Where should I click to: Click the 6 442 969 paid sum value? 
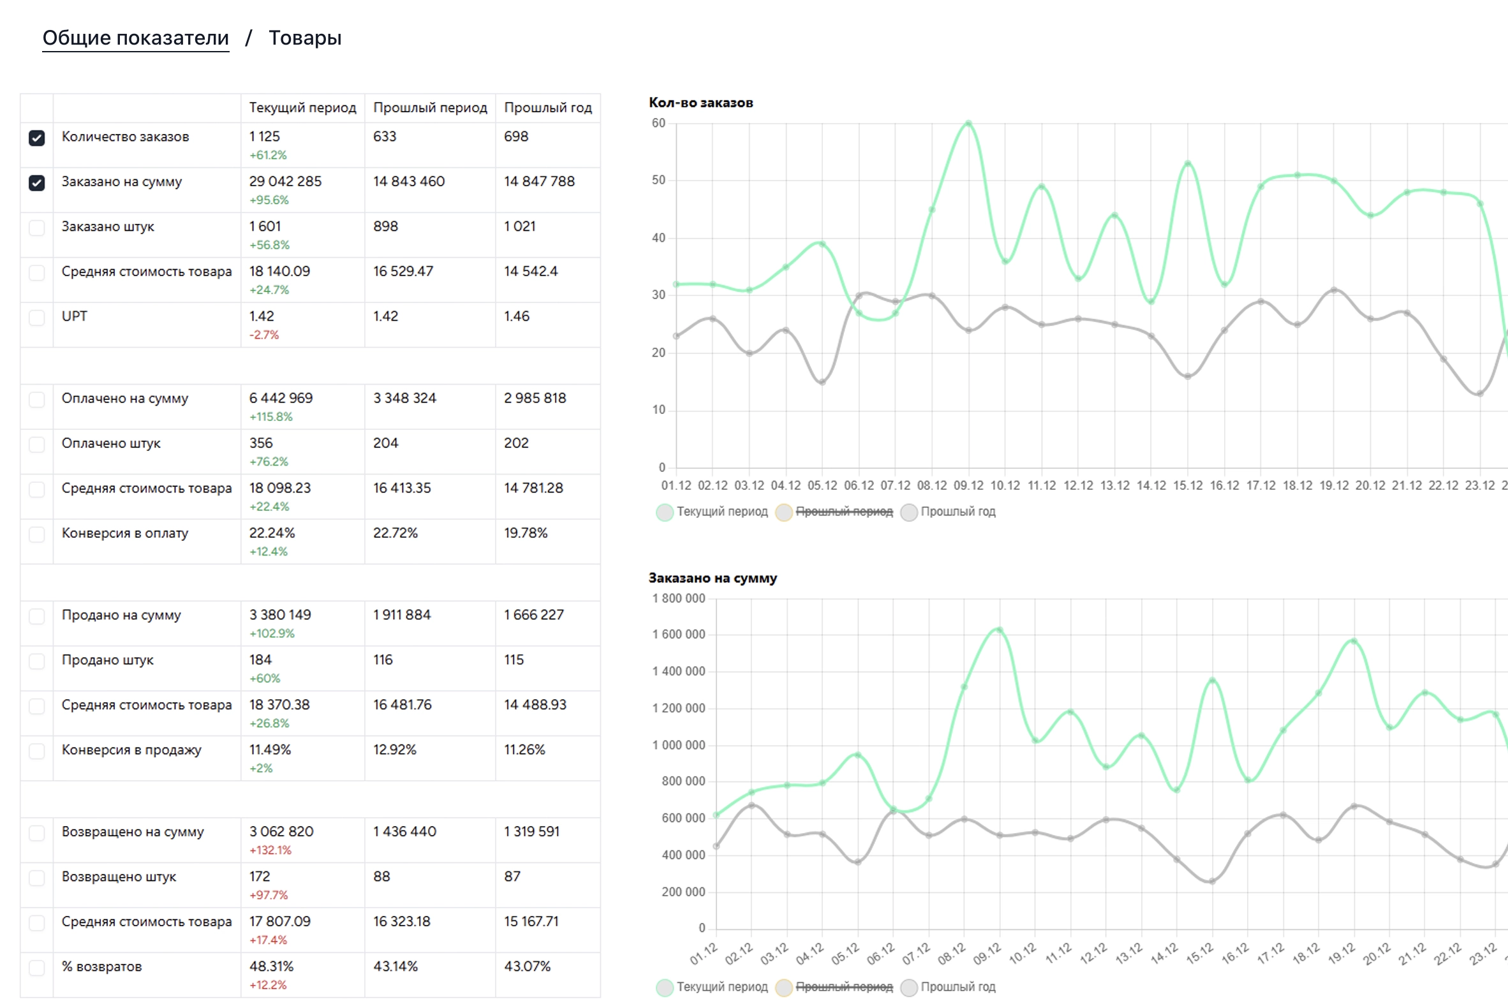(x=281, y=397)
